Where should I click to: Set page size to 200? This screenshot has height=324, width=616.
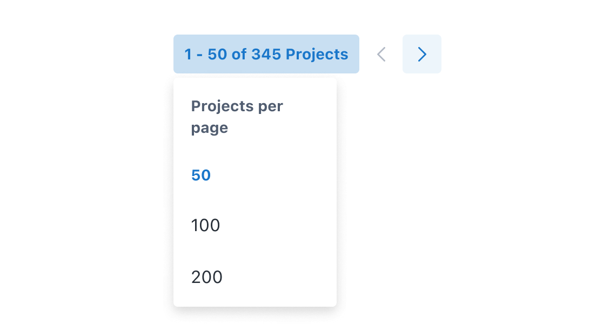pos(207,277)
